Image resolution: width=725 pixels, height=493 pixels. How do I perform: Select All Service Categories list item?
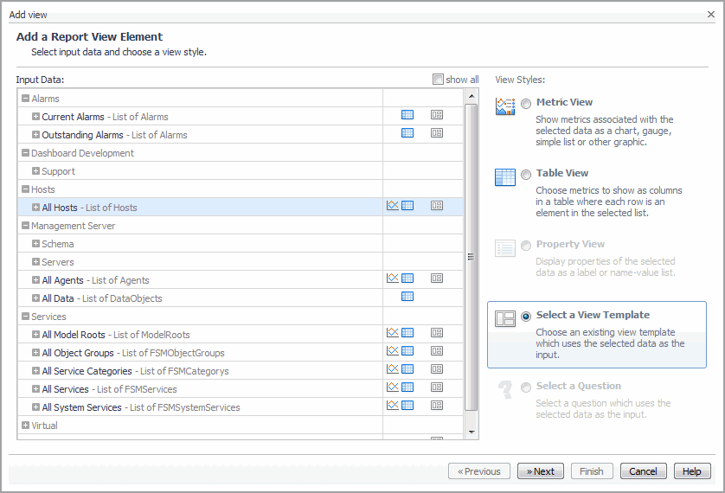click(x=87, y=371)
